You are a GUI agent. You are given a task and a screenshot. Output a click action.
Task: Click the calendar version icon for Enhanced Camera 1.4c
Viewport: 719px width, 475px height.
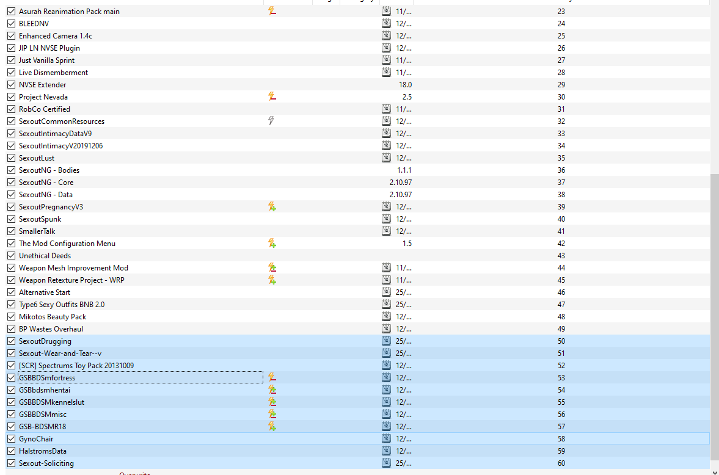386,36
